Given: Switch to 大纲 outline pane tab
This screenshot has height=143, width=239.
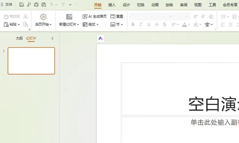Looking at the screenshot, I should [19, 38].
